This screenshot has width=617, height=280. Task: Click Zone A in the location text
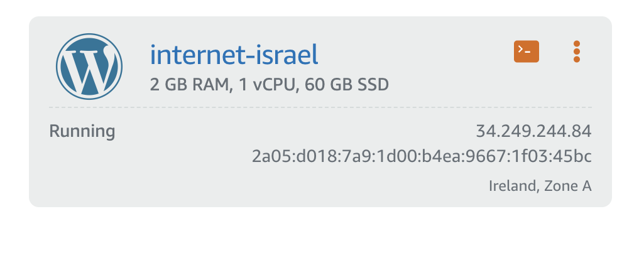coord(568,186)
